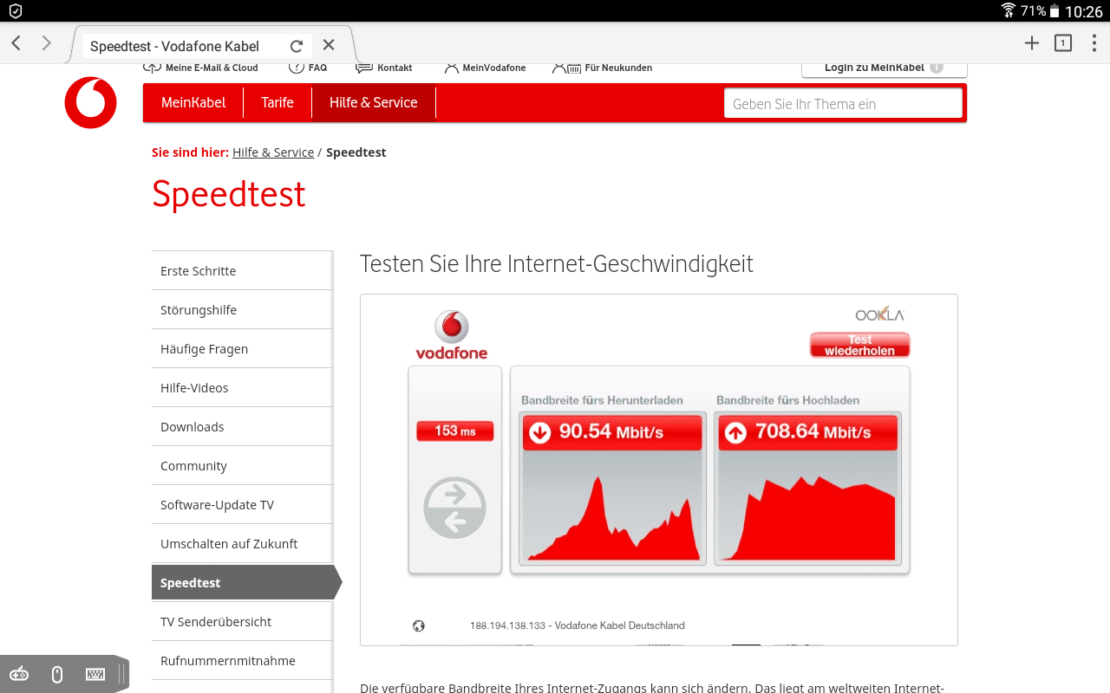This screenshot has height=693, width=1110.
Task: Click the download arrow icon
Action: tap(539, 432)
